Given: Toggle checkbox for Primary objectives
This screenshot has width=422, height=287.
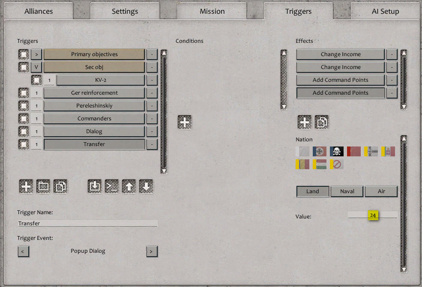Looking at the screenshot, I should tap(24, 54).
